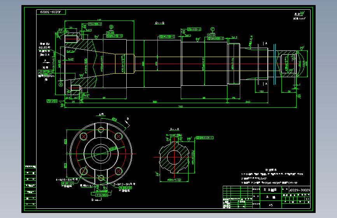Click datum symbol C circle above the shaft
337x218 pixels.
pos(212,29)
